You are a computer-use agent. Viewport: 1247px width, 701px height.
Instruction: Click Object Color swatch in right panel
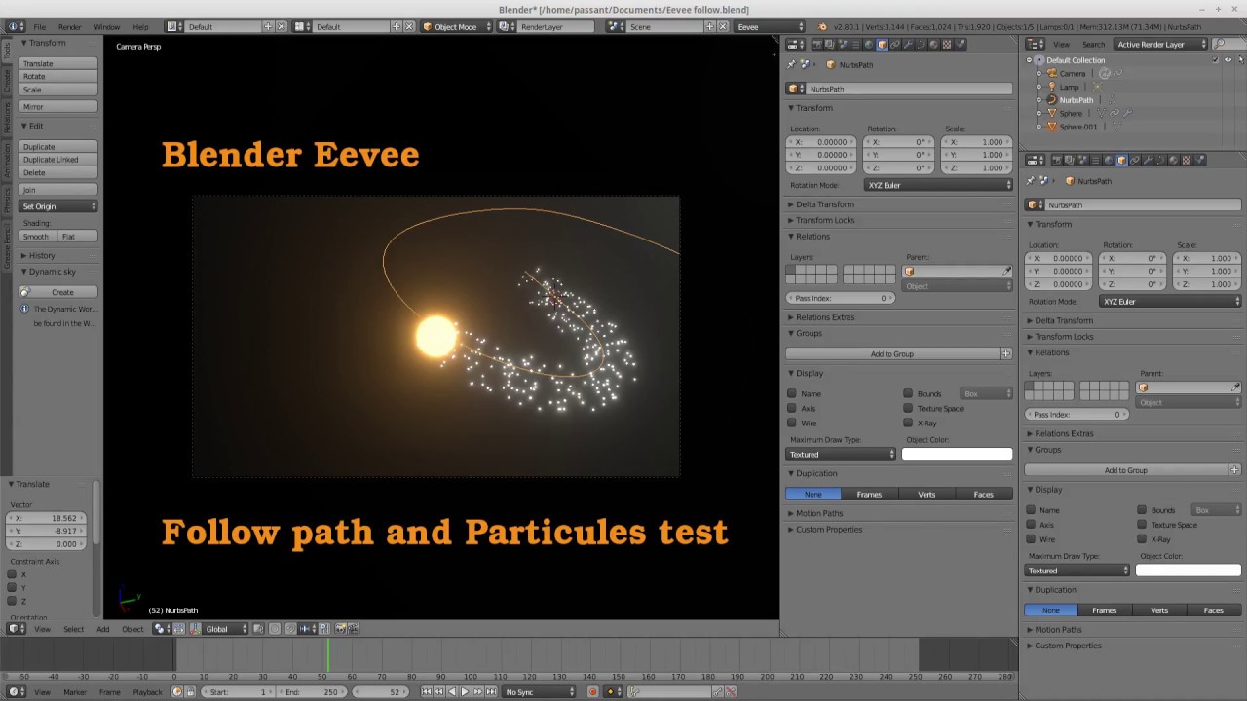(x=1189, y=571)
